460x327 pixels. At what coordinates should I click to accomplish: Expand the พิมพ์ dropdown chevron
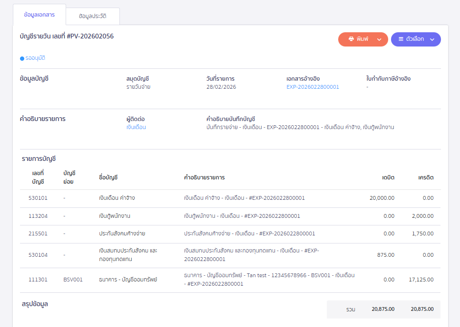tap(379, 39)
